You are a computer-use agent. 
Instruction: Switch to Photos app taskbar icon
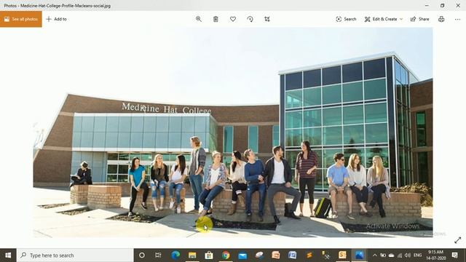359,255
